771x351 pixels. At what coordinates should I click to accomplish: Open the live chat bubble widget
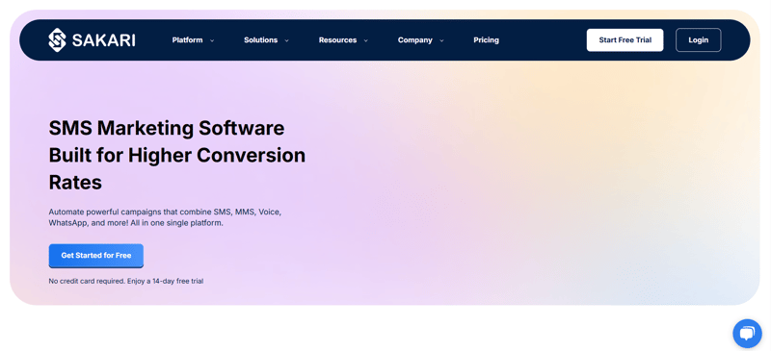tap(747, 334)
